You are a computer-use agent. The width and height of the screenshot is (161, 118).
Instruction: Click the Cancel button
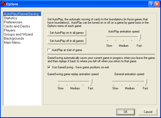coord(148,112)
